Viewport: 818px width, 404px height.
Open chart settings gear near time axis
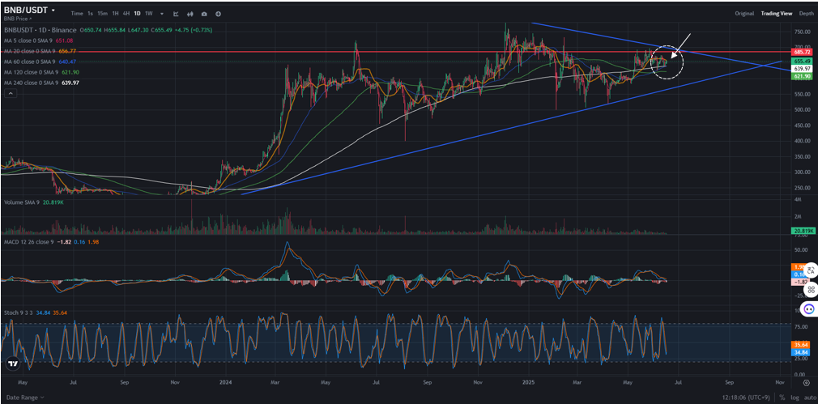click(x=806, y=383)
